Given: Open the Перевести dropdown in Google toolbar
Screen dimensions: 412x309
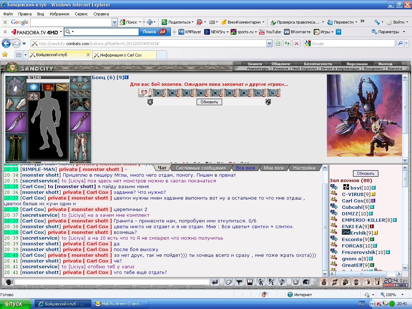Looking at the screenshot, I should pos(356,22).
